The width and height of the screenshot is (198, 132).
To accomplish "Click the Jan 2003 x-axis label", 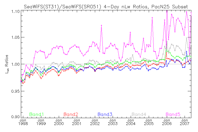I will [113, 122].
